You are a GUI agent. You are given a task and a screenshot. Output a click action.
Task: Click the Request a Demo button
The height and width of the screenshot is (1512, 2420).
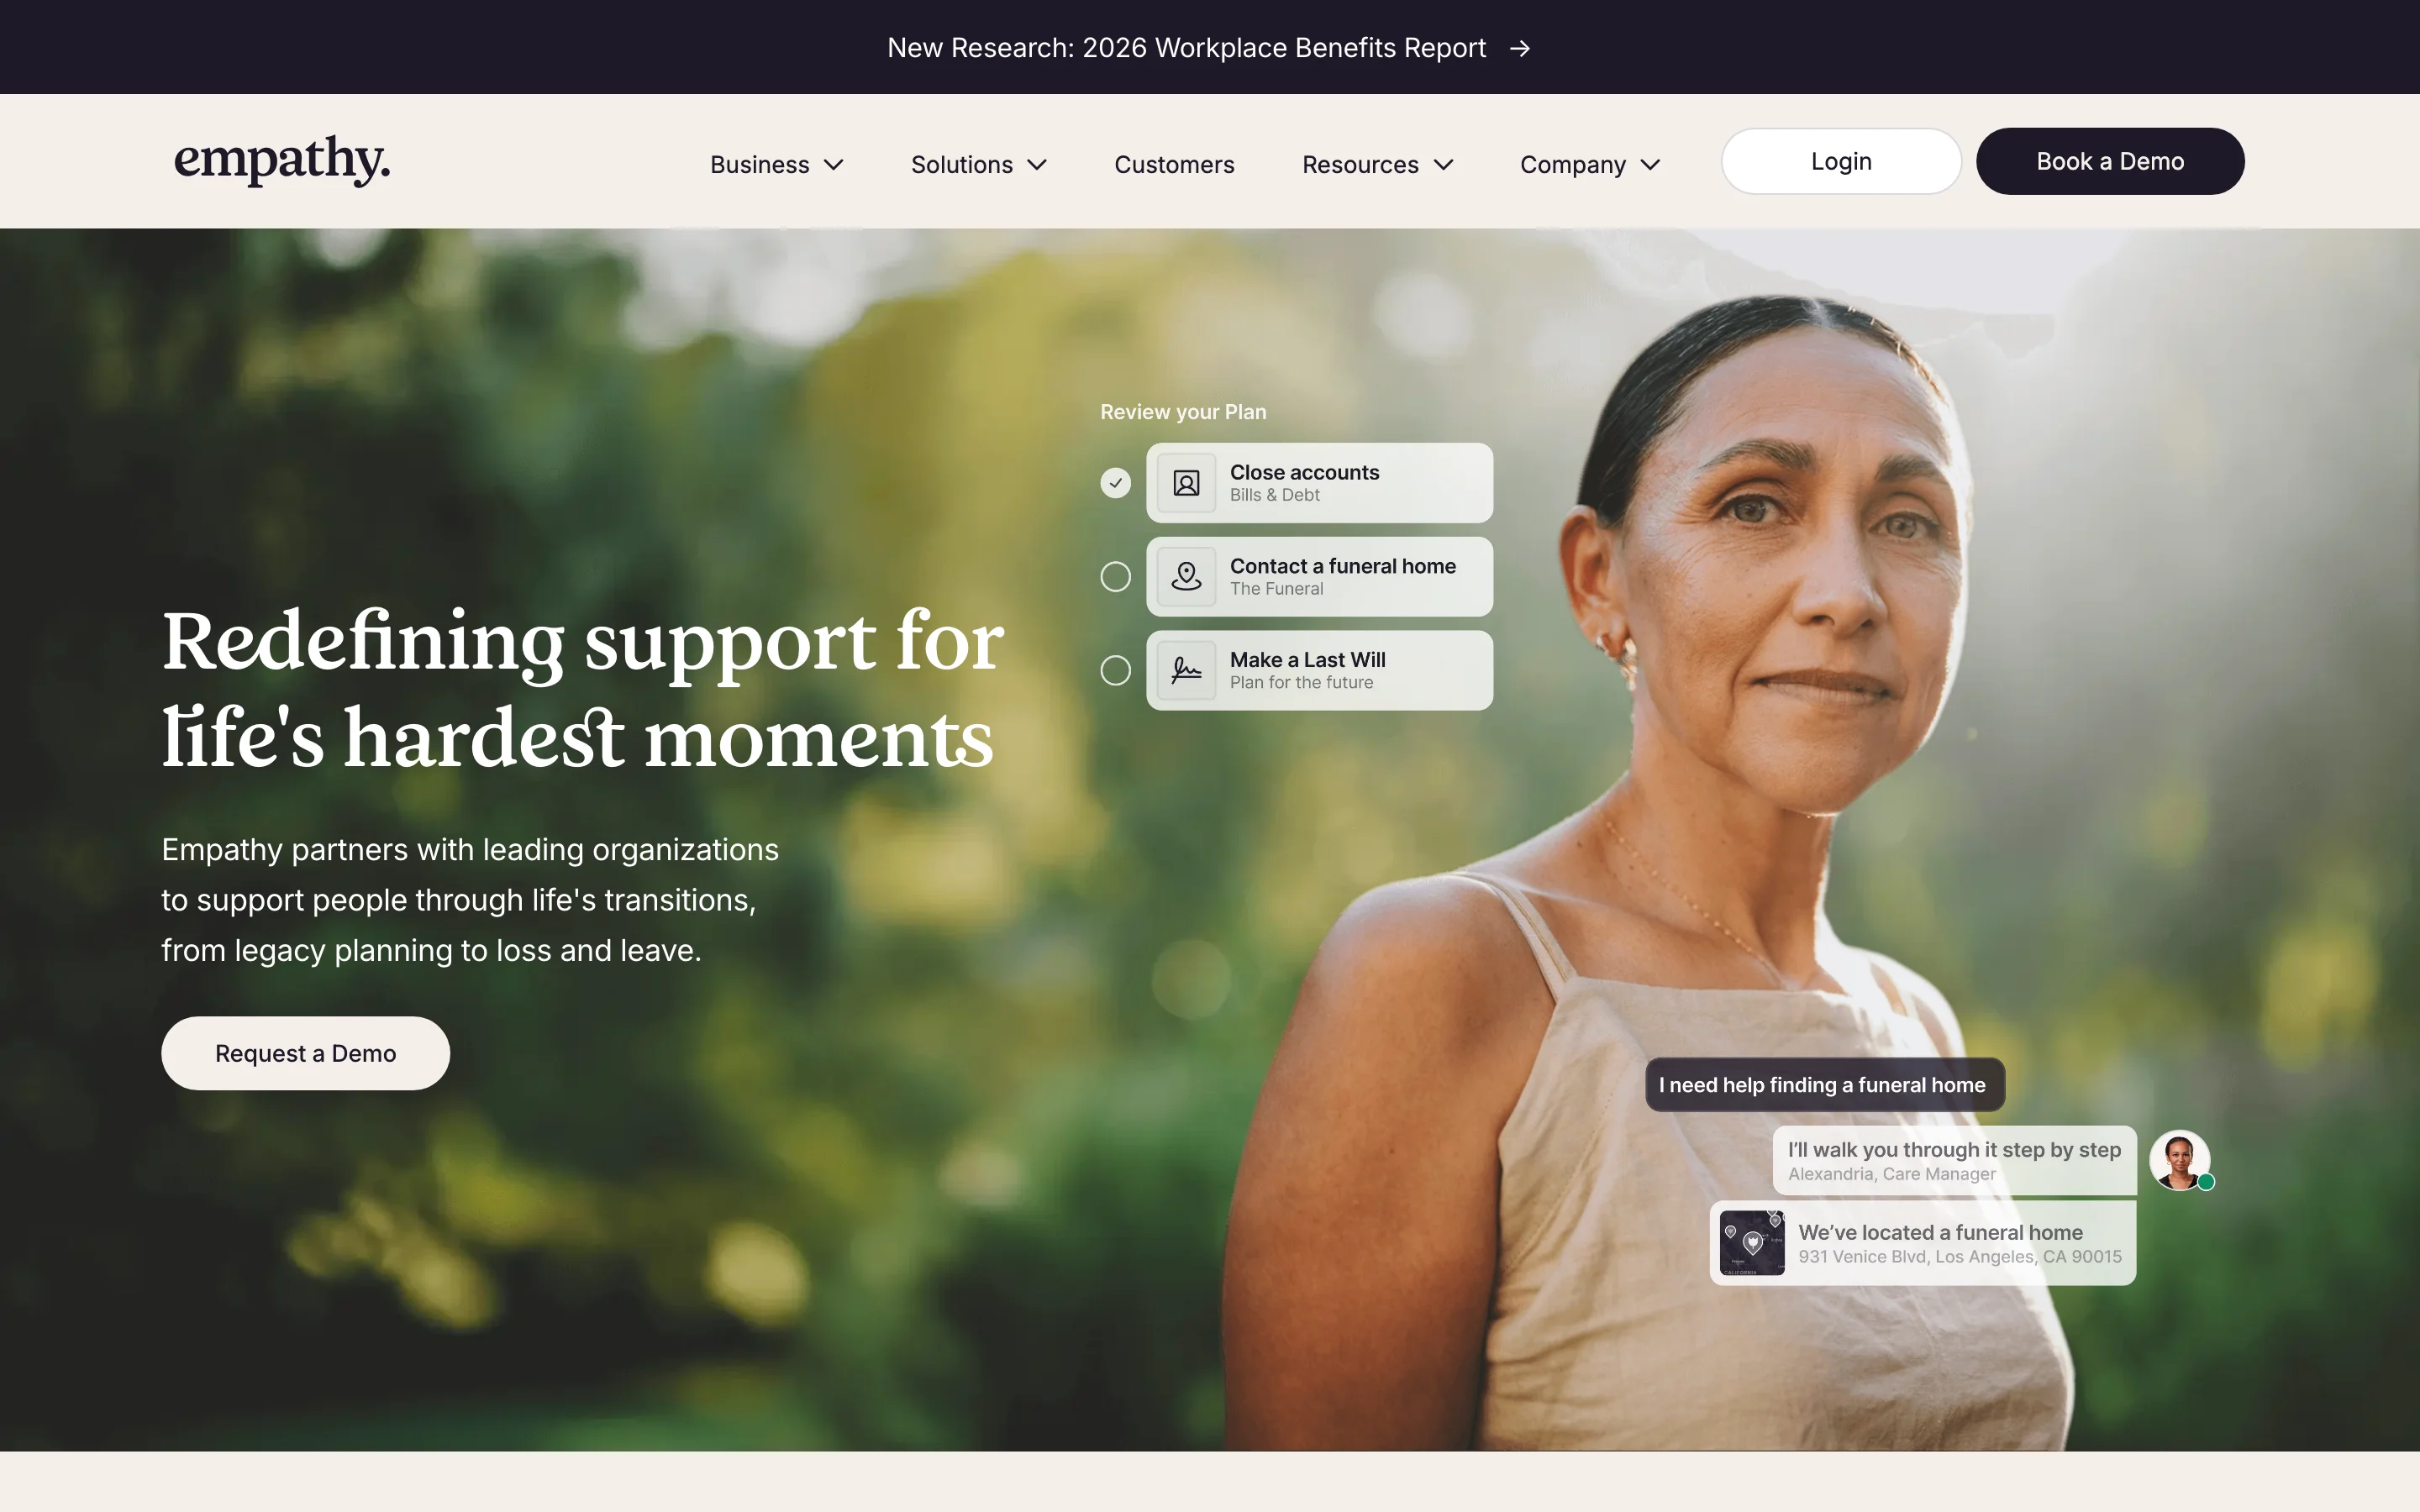(305, 1053)
